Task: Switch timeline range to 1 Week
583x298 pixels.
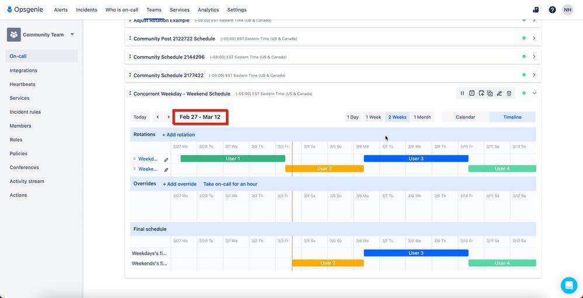Action: (373, 117)
